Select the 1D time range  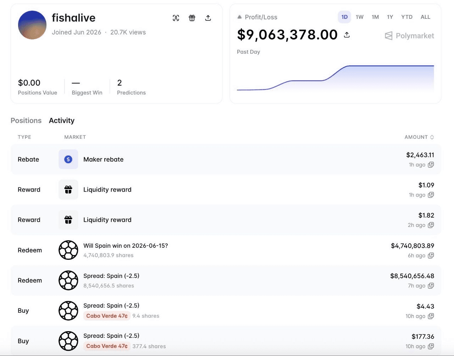(344, 17)
